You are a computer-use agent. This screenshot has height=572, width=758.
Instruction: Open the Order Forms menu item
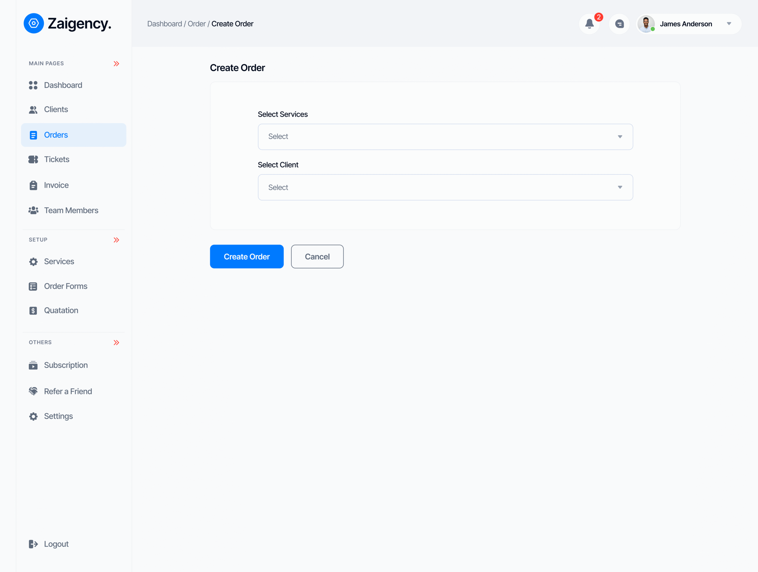click(65, 286)
